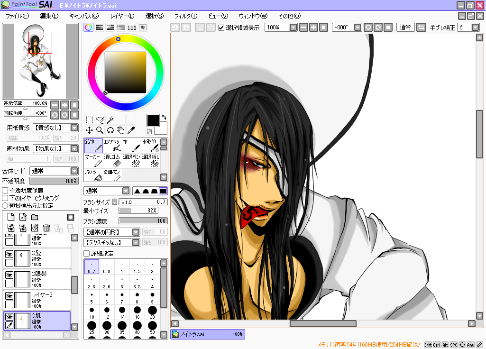
Task: Select the 選択ペン selection pen tool
Action: [x=131, y=161]
